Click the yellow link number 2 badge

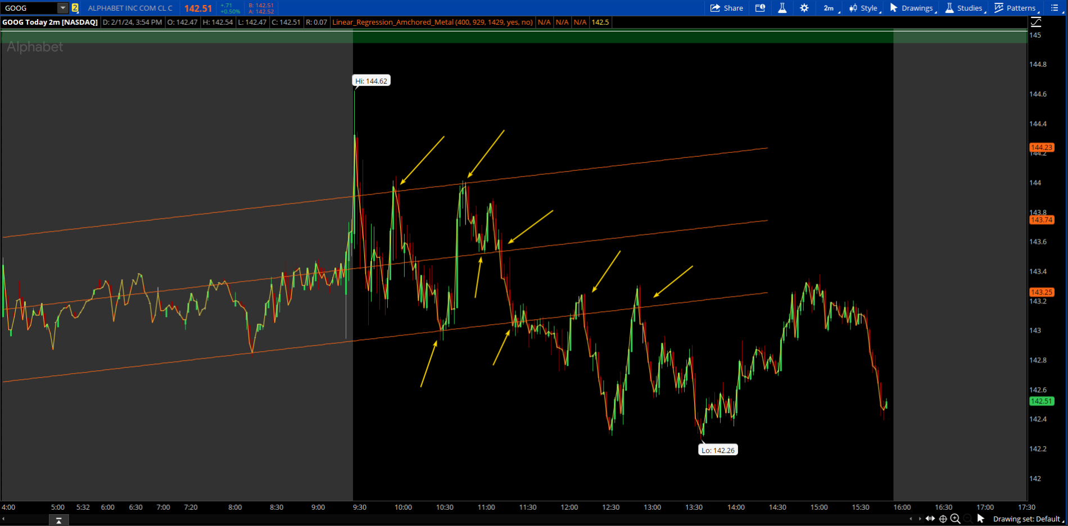75,8
